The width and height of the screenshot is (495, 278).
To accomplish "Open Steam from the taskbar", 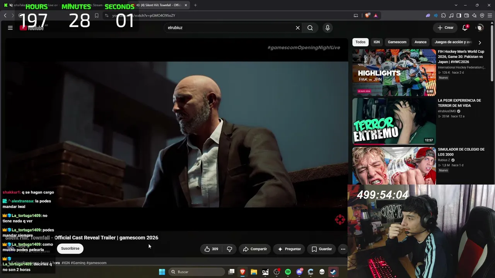I will (x=333, y=272).
